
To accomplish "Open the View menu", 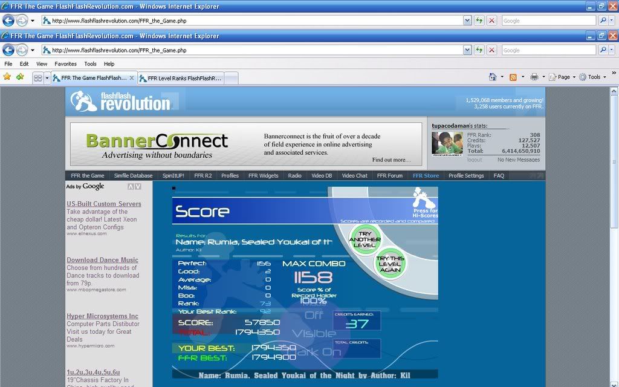I will pos(42,63).
